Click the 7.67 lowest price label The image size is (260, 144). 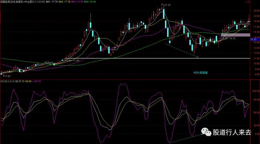click(x=8, y=76)
